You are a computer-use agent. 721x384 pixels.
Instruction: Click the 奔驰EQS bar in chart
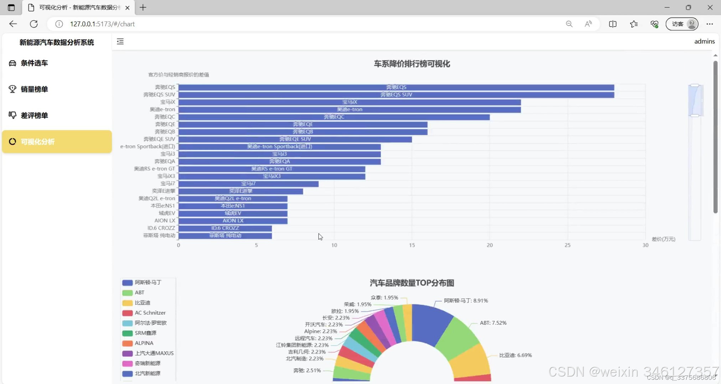396,87
